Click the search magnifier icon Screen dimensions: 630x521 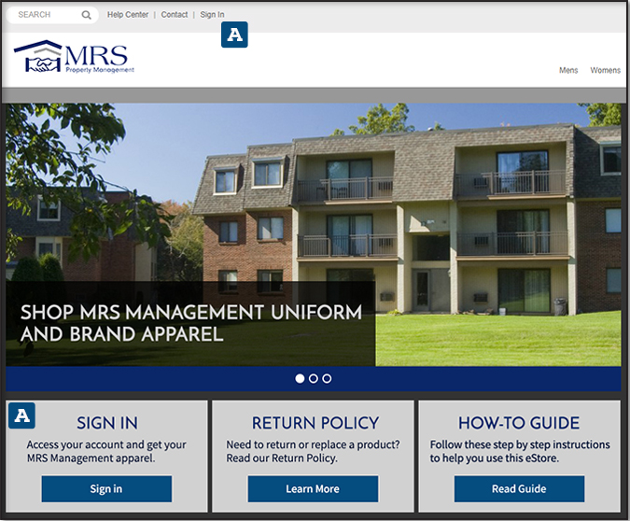tap(87, 15)
